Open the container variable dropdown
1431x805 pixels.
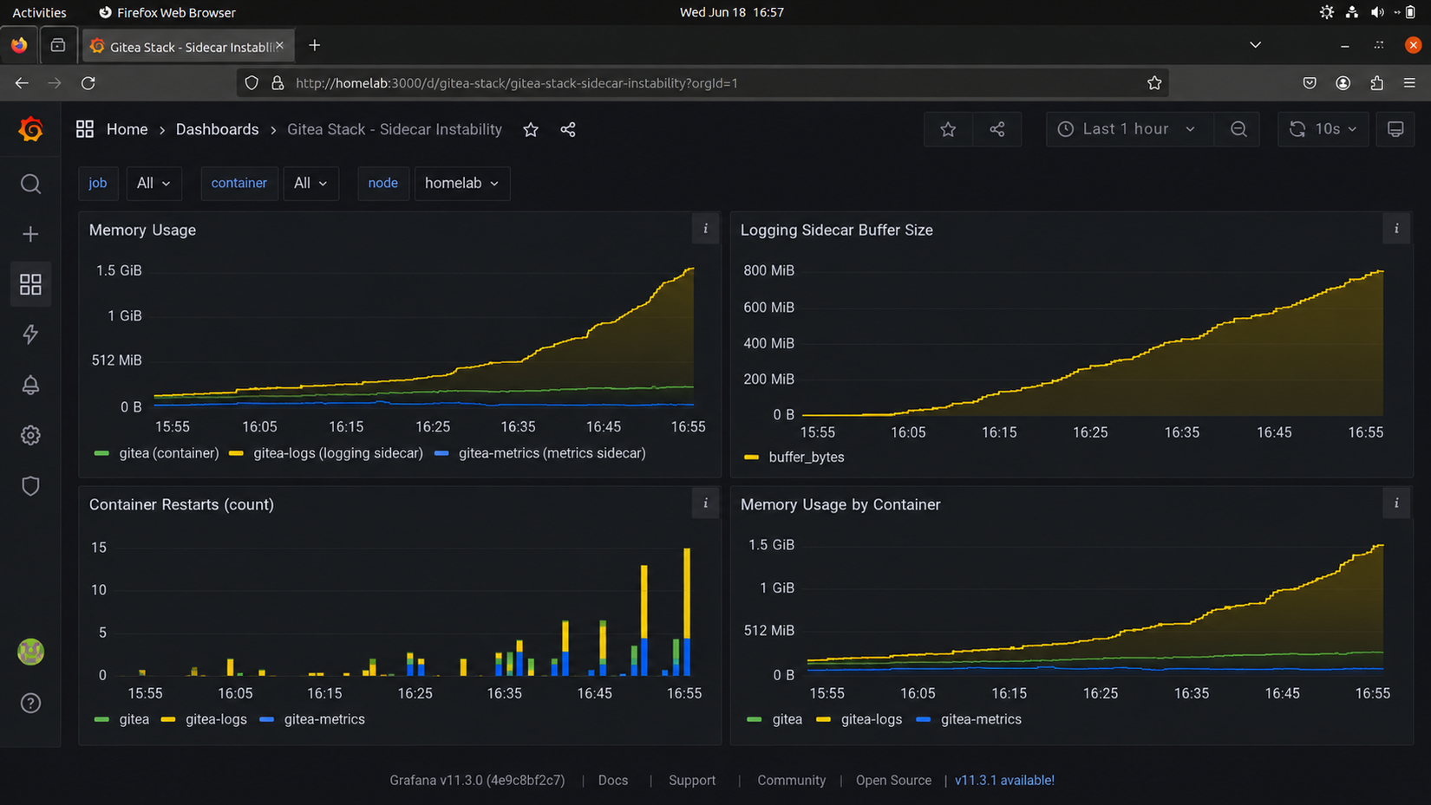(310, 184)
